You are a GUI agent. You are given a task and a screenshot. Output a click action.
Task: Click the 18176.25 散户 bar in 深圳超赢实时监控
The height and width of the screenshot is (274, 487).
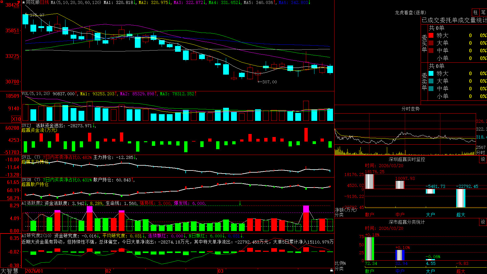369,181
